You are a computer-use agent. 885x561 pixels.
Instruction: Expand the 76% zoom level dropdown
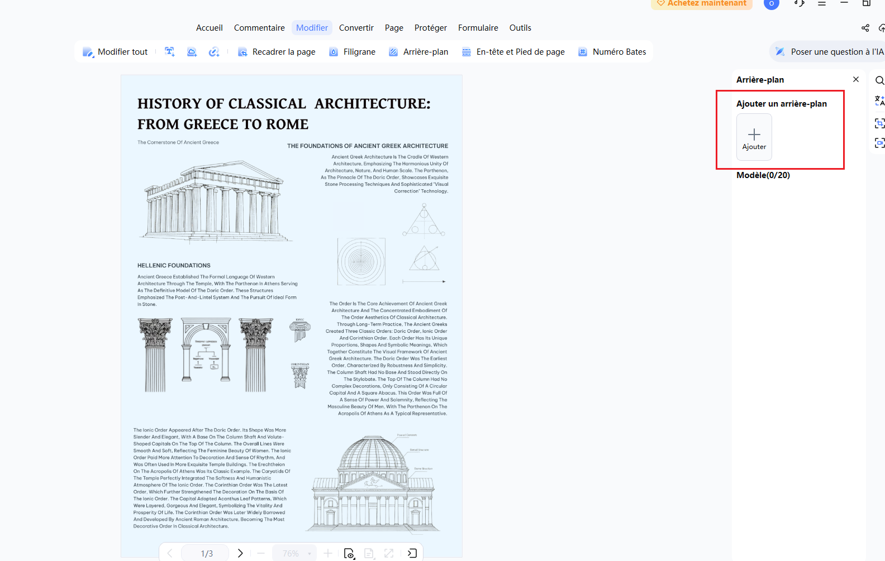[x=294, y=553]
